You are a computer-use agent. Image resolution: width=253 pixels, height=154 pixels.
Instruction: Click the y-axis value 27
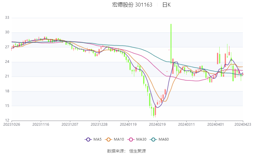[7, 47]
